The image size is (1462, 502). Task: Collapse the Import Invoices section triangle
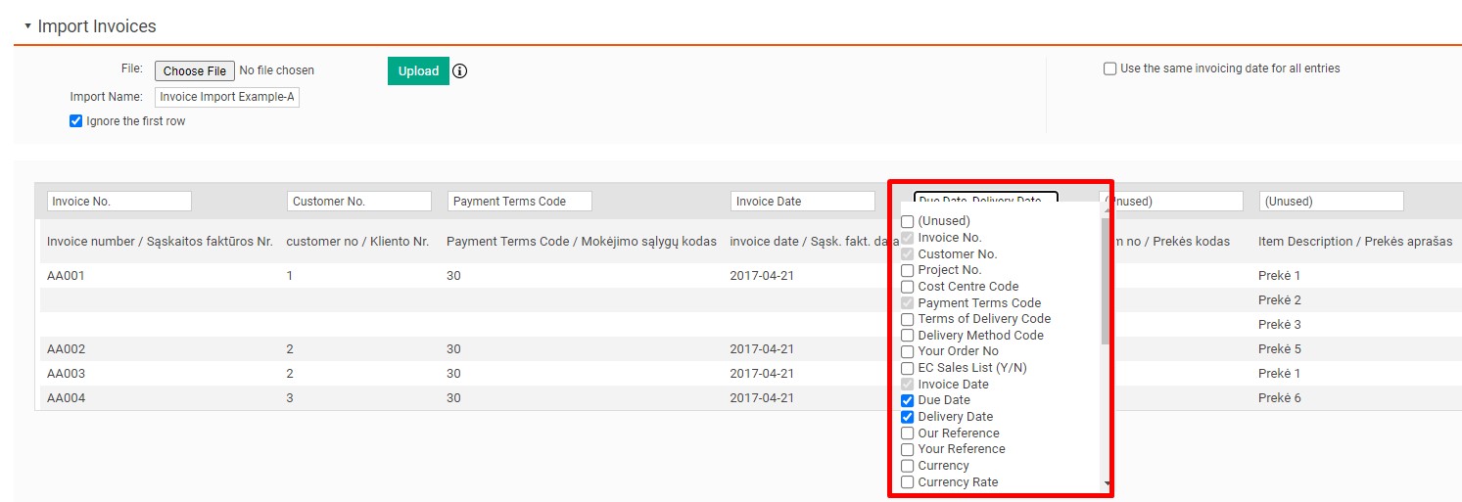pyautogui.click(x=27, y=26)
